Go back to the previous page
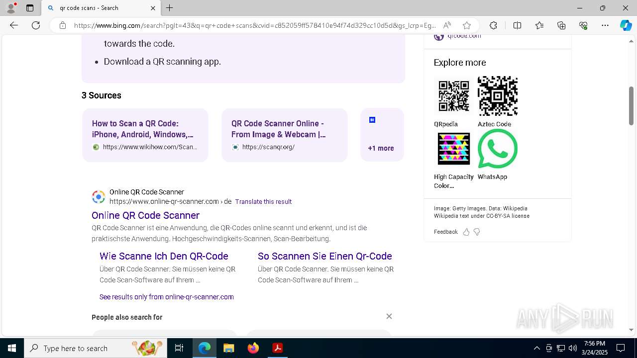The image size is (637, 358). point(14,25)
